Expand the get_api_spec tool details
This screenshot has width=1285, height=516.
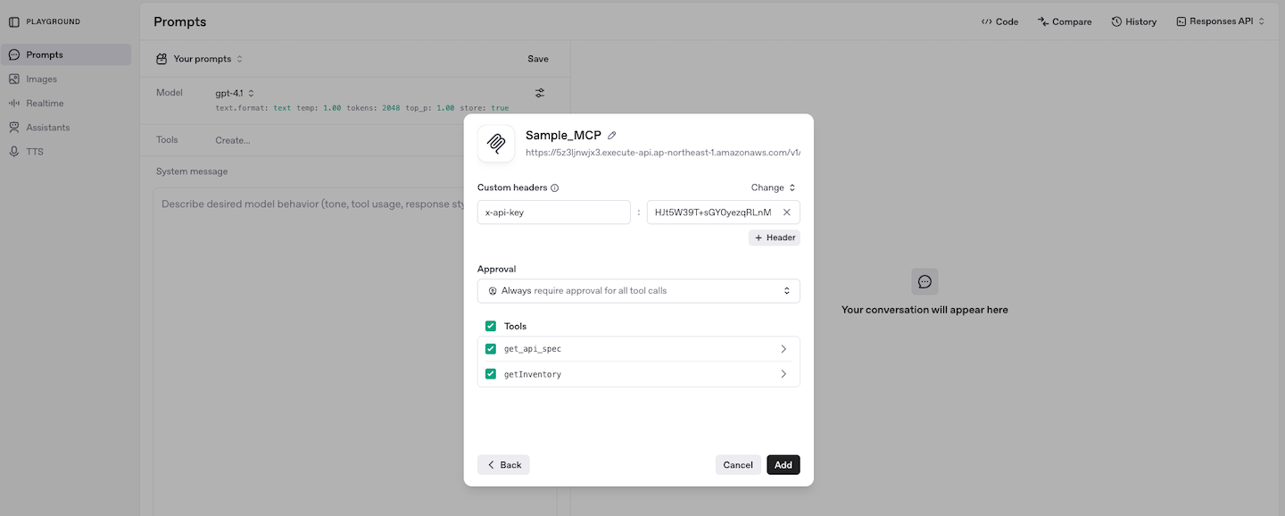(x=783, y=349)
